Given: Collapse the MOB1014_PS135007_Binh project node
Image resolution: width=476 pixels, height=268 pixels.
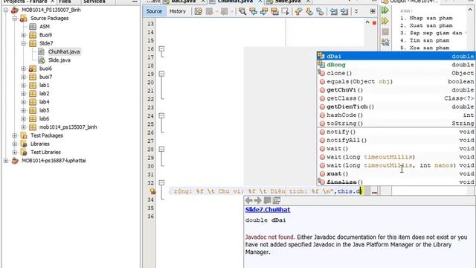Looking at the screenshot, I should [6, 10].
